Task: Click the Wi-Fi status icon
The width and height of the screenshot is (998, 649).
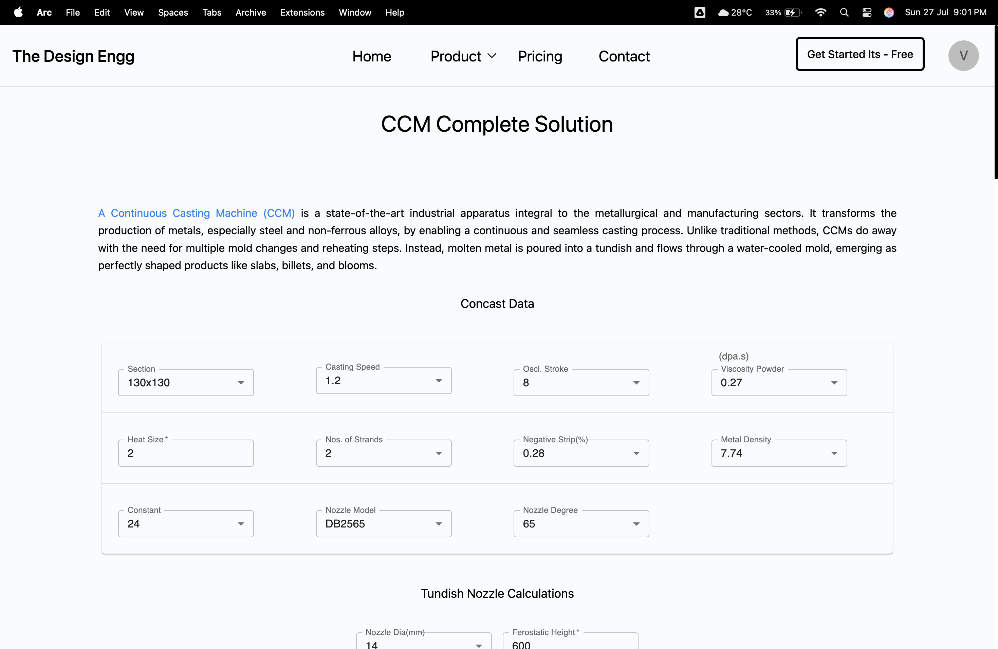Action: pos(820,12)
